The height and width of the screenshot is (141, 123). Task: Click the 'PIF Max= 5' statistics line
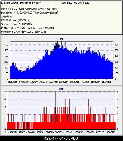coord(23,32)
